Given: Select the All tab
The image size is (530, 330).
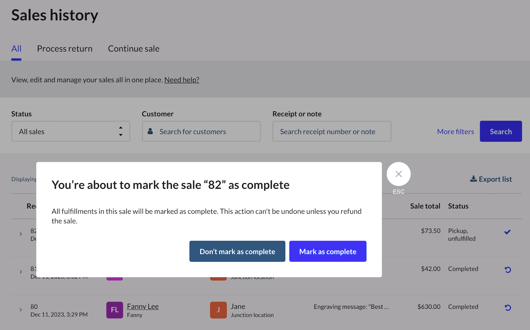Looking at the screenshot, I should tap(16, 49).
